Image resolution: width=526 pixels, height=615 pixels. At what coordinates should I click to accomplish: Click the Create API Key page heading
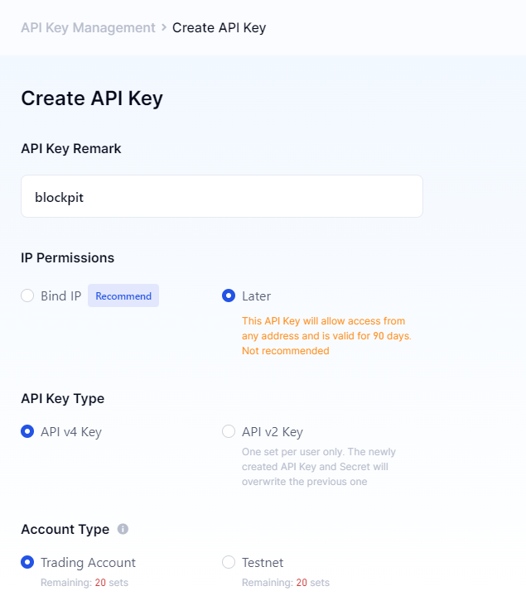point(92,98)
